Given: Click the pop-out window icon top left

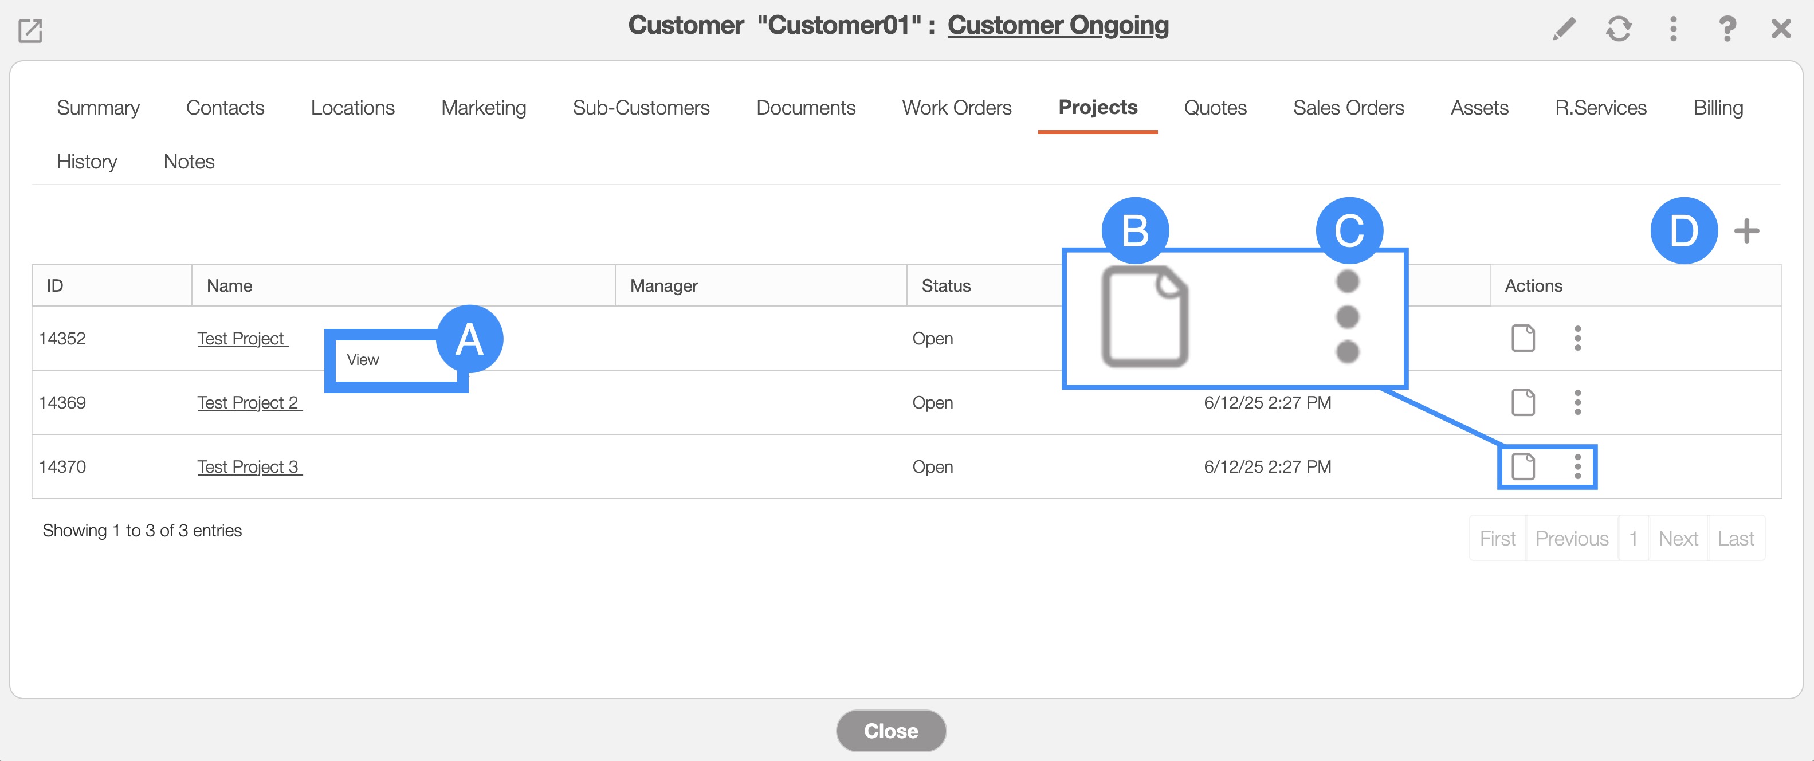Looking at the screenshot, I should point(30,31).
